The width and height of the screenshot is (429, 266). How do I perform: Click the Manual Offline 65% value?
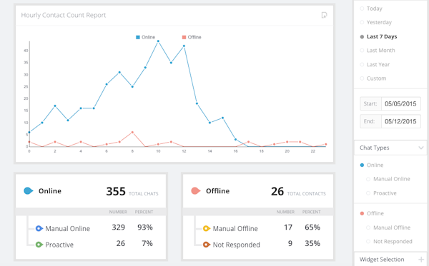(312, 227)
